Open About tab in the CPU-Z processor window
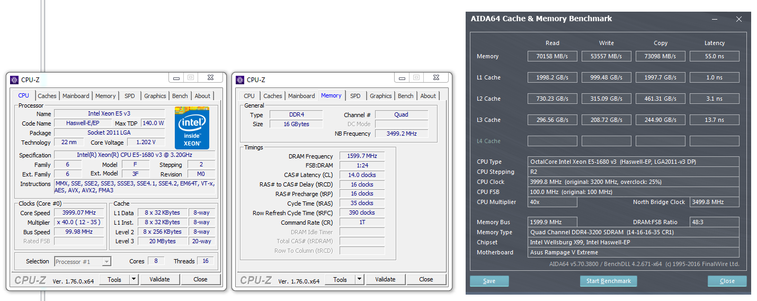 pyautogui.click(x=202, y=96)
